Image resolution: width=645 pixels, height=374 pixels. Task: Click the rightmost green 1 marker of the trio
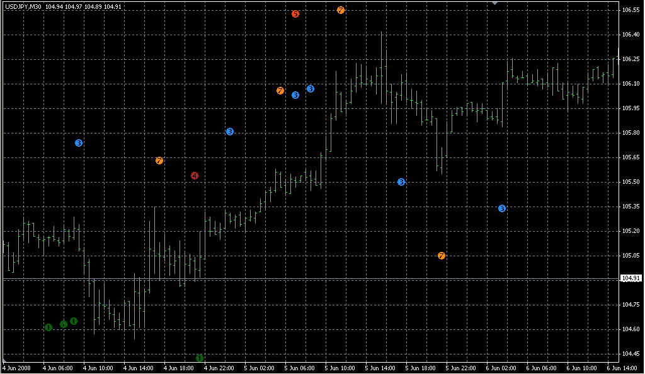coord(74,321)
